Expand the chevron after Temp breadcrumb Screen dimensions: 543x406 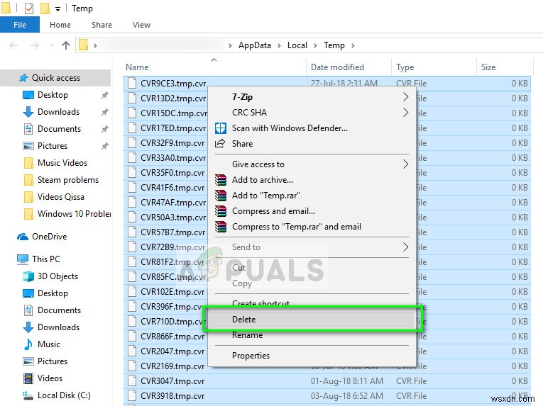353,45
